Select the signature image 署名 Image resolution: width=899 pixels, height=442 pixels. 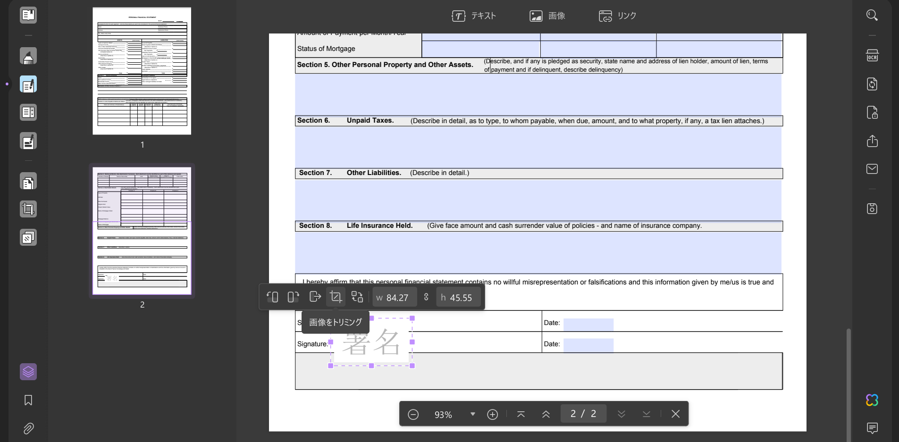pos(371,342)
